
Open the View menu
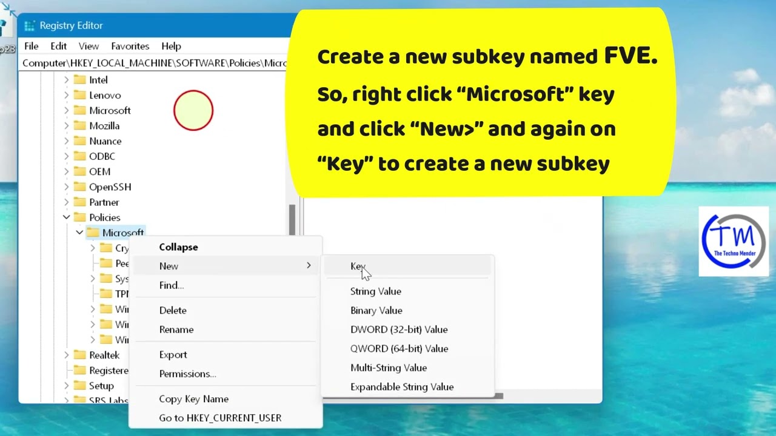(89, 46)
